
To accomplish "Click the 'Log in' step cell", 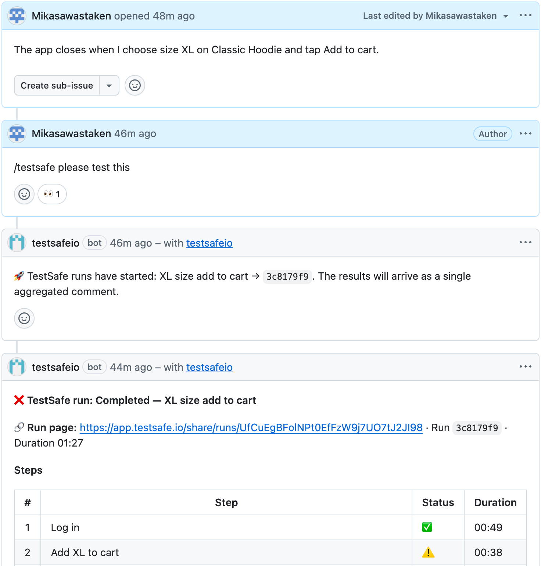I will pyautogui.click(x=226, y=527).
